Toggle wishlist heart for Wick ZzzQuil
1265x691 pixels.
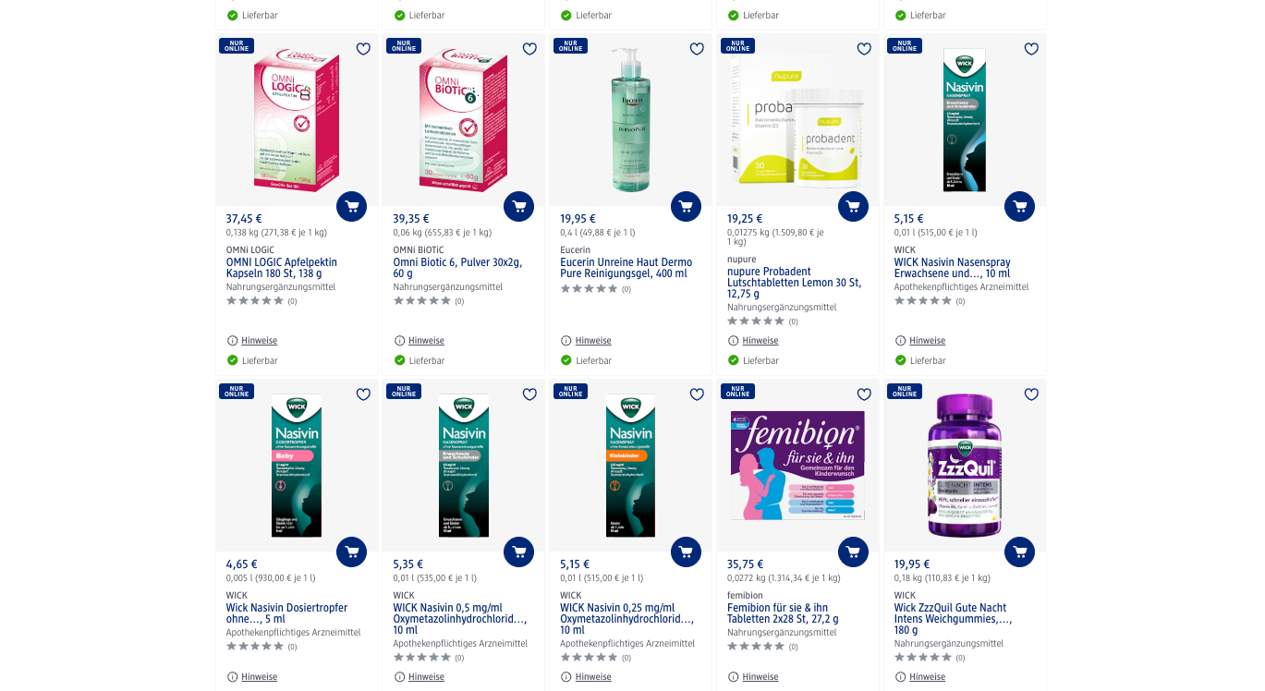(1031, 394)
